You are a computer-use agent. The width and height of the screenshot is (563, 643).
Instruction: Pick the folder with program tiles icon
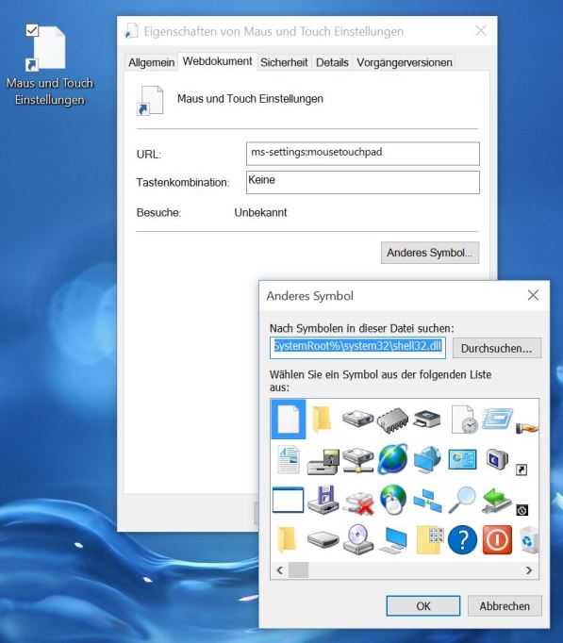tap(429, 540)
